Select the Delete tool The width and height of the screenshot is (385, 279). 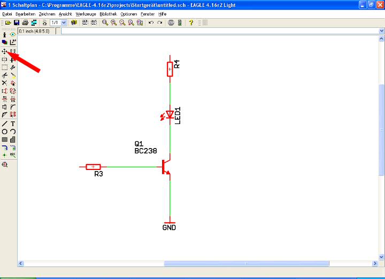(4, 83)
